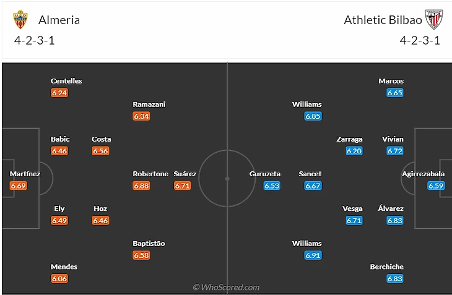Open player Guruzeta's name label

pos(265,174)
